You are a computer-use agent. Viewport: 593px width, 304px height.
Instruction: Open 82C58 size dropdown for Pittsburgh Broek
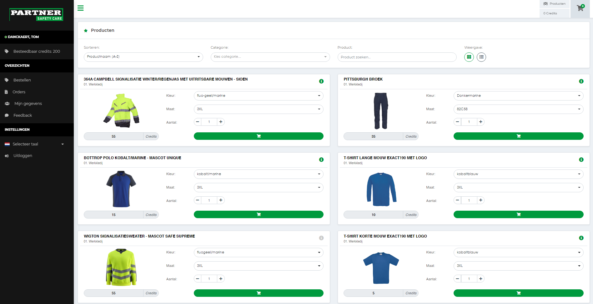(518, 109)
